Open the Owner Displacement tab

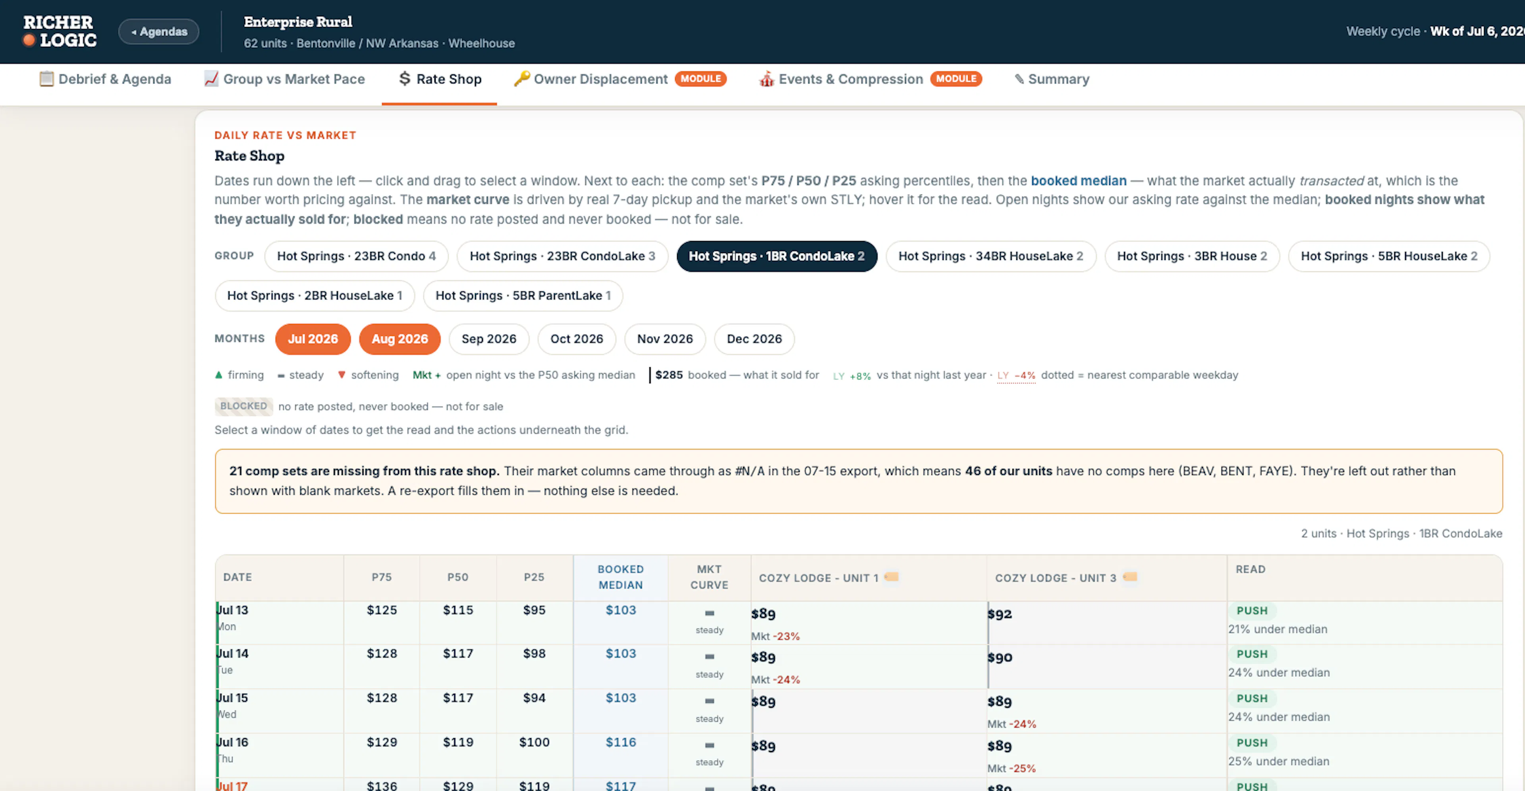[x=620, y=79]
